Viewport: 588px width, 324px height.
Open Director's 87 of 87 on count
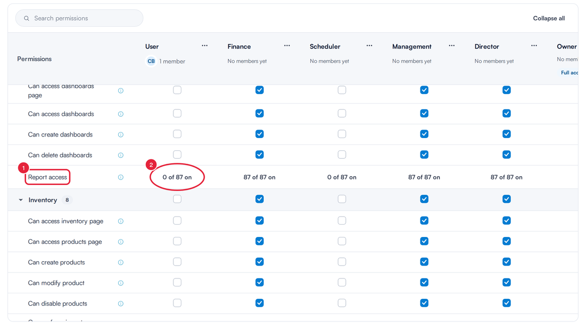pos(506,177)
